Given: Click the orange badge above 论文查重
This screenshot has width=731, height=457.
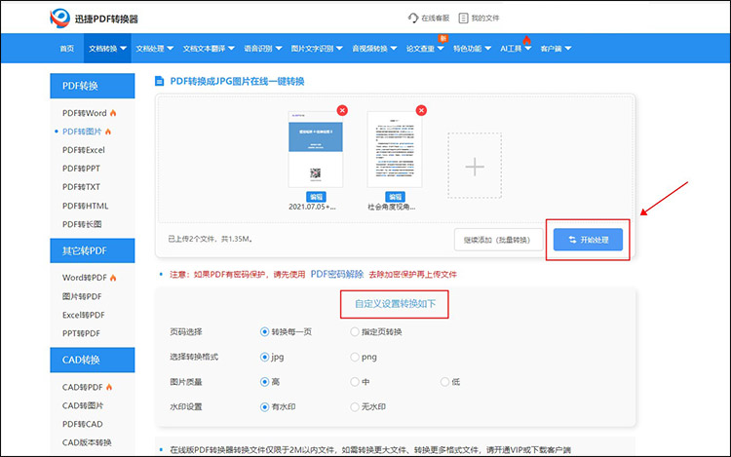Looking at the screenshot, I should (x=442, y=38).
